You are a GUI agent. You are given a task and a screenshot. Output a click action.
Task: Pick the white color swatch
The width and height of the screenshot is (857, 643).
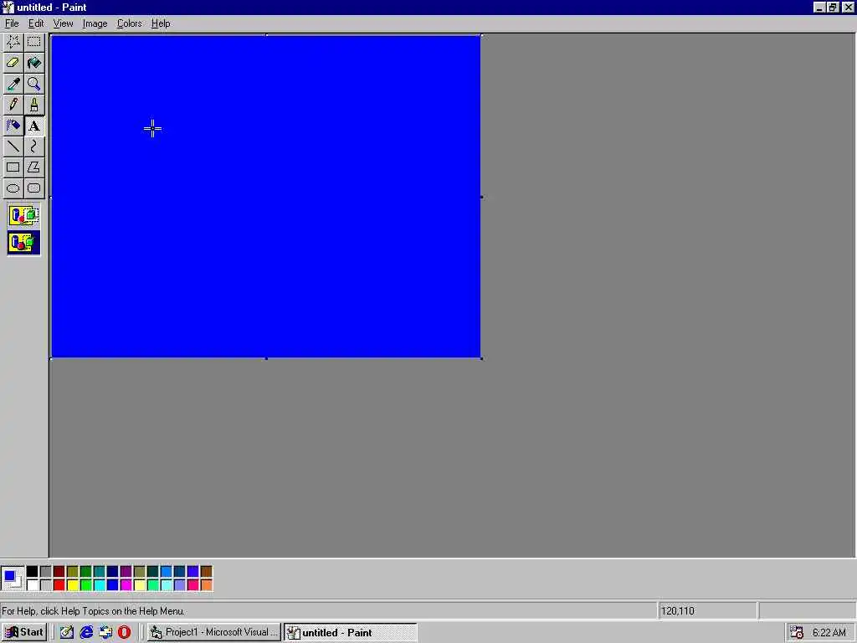(33, 585)
